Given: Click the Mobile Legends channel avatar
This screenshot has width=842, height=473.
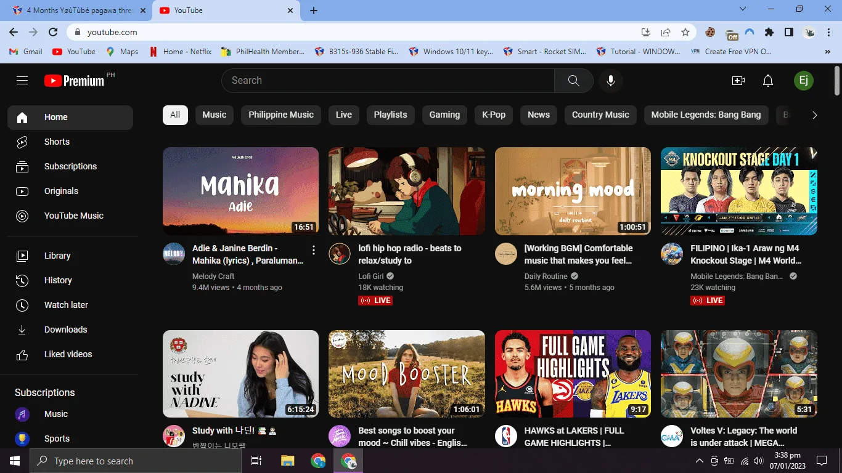Looking at the screenshot, I should click(x=671, y=254).
